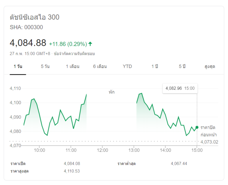Select the YTD tab
Image resolution: width=228 pixels, height=185 pixels.
click(127, 66)
